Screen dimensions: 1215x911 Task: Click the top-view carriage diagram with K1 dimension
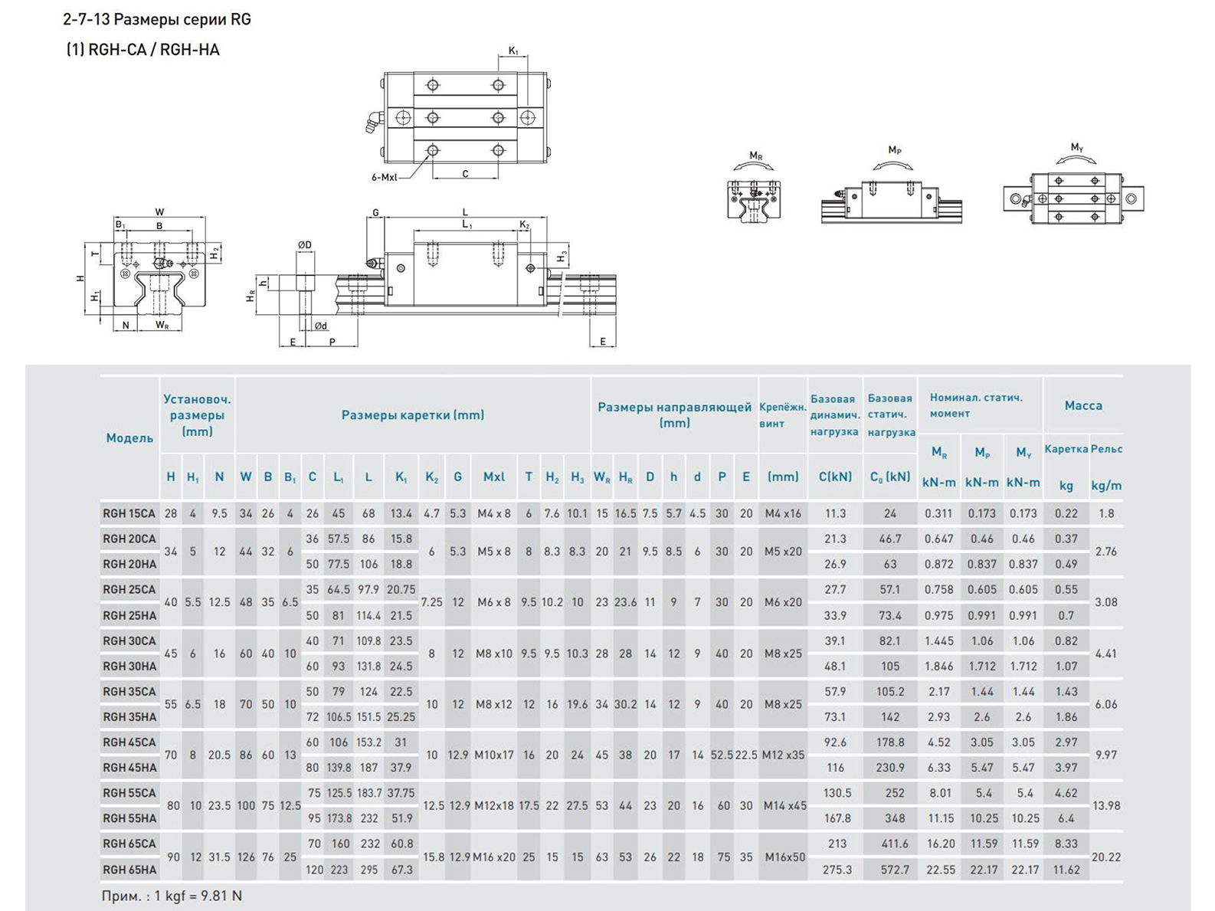click(464, 116)
